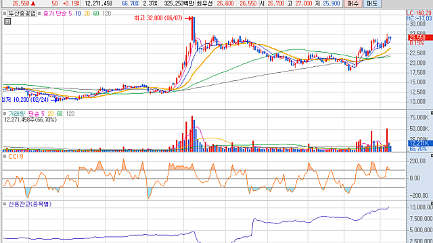Image resolution: width=433 pixels, height=243 pixels.
Task: Click the 75,000K volume axis label
Action: pyautogui.click(x=419, y=117)
